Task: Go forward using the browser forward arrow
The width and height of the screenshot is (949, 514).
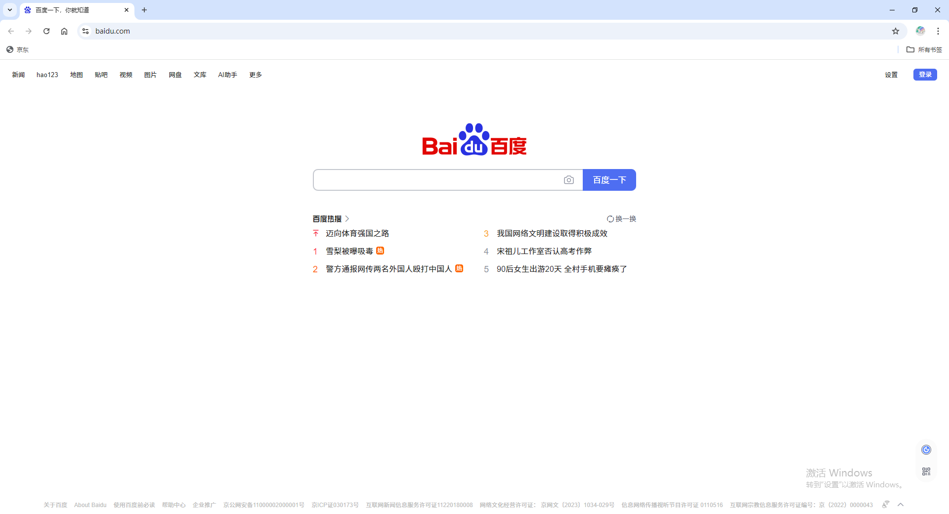Action: (x=29, y=31)
